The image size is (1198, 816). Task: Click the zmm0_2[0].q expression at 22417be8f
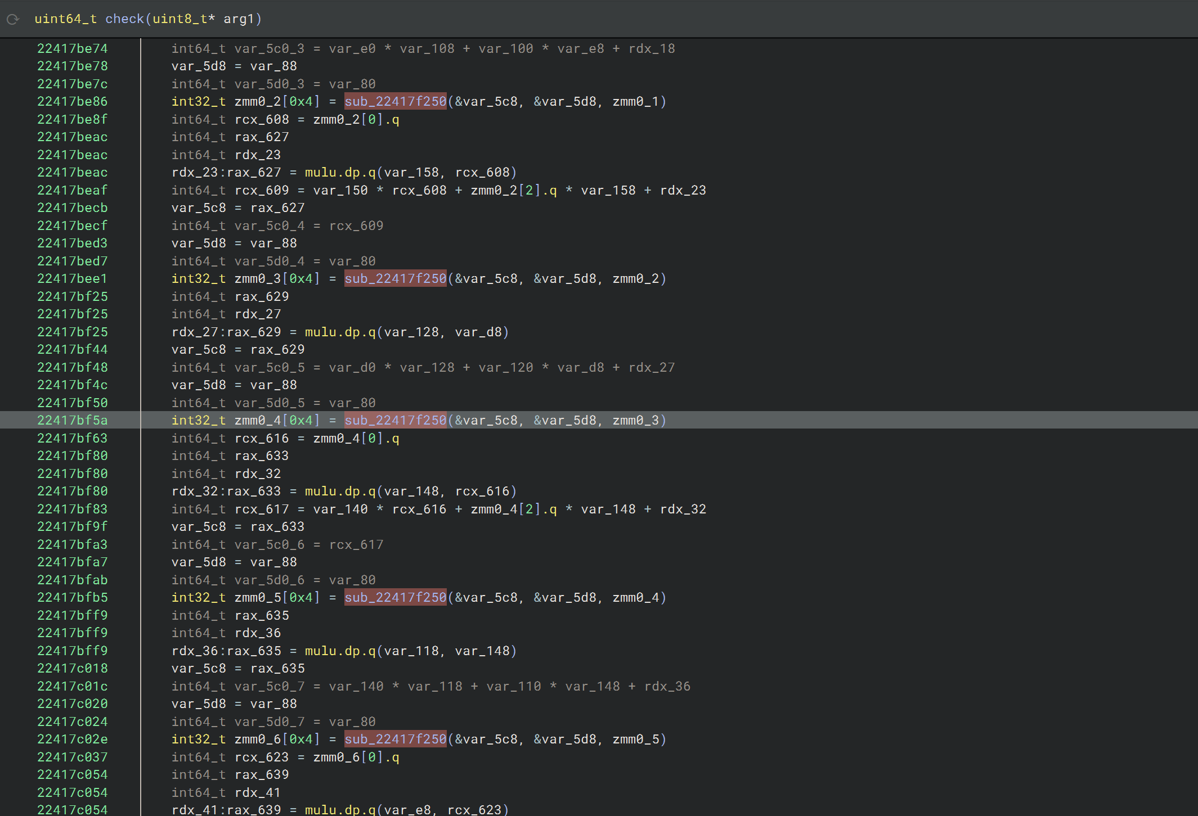[356, 119]
